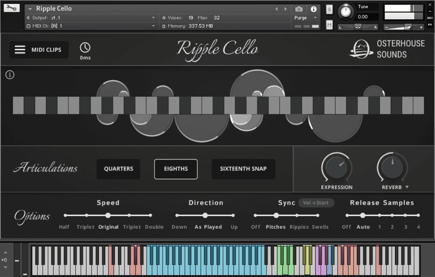435x277 pixels.
Task: Open the MIDI Ch dropdown
Action: (x=89, y=25)
